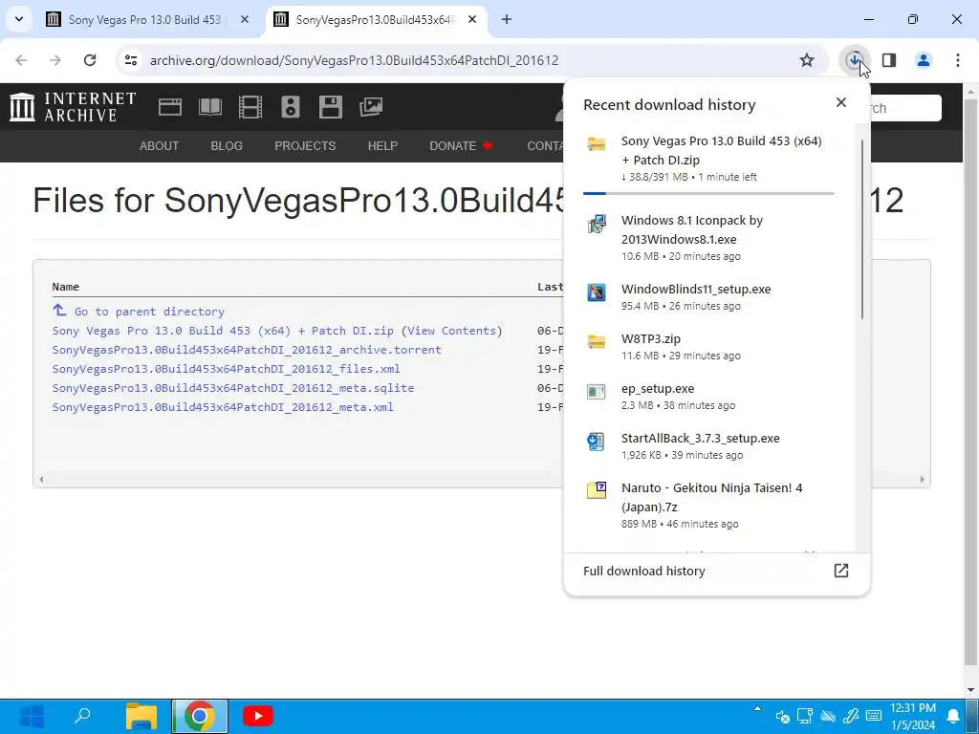Click the Sony Vegas download progress bar
The image size is (979, 734).
pyautogui.click(x=708, y=193)
